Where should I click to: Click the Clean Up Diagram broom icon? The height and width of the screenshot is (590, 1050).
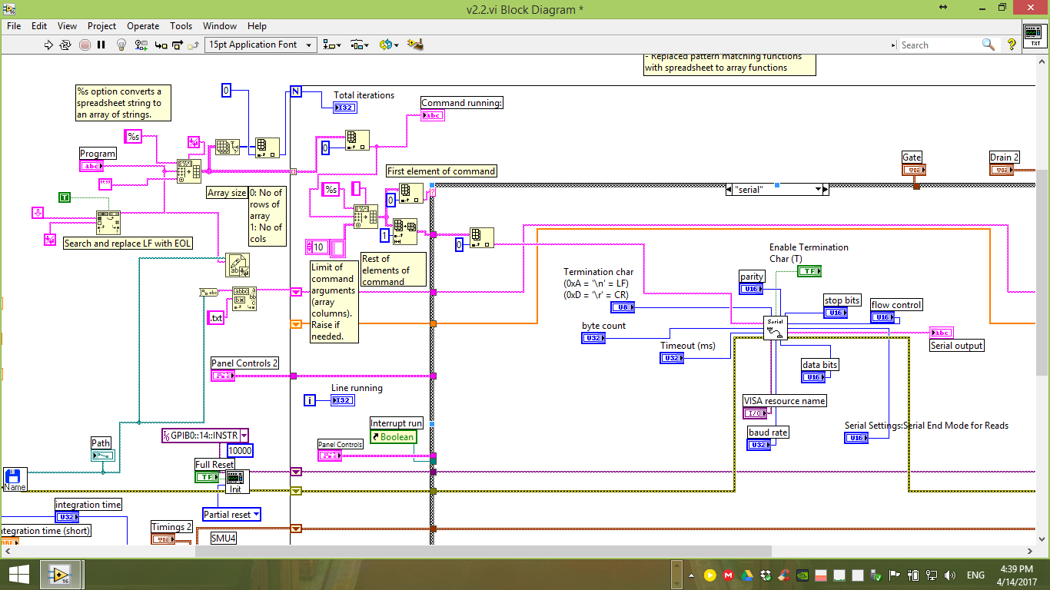click(416, 45)
